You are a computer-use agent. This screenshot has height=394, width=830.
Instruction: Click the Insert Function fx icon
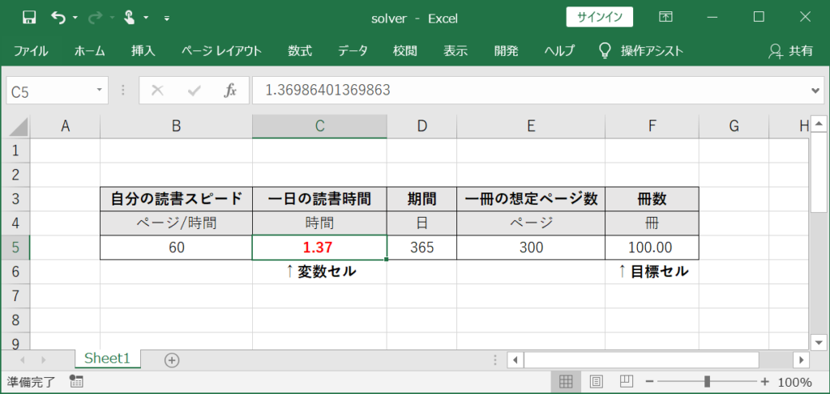click(230, 91)
